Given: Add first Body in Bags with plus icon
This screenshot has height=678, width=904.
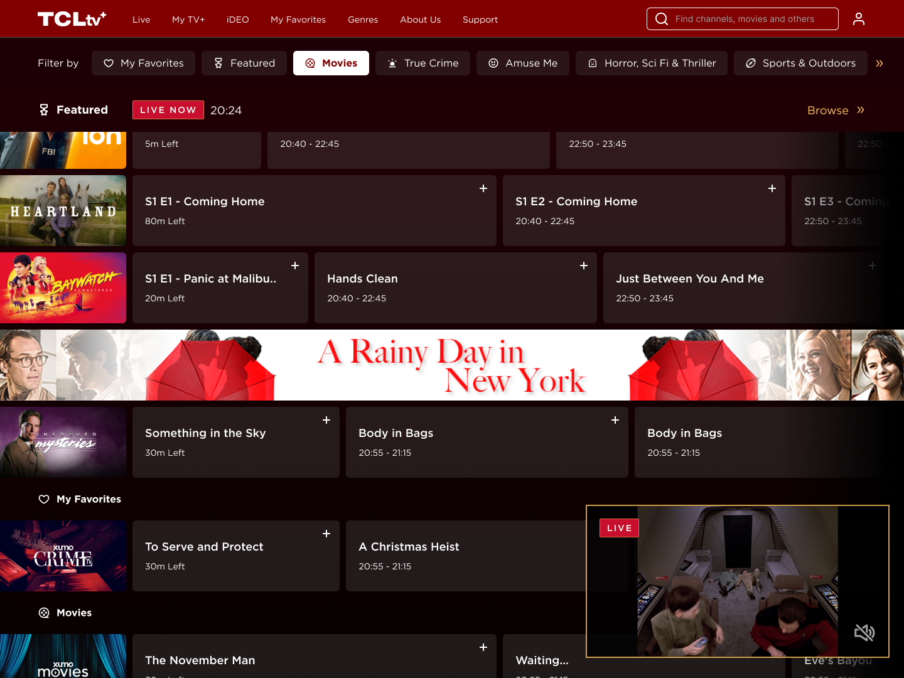Looking at the screenshot, I should point(615,420).
